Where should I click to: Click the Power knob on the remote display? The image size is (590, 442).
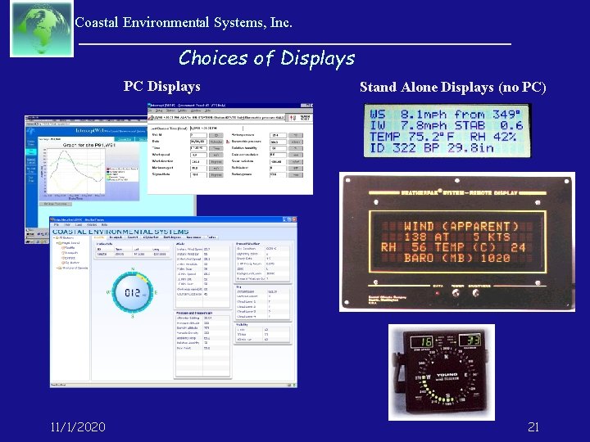tap(456, 293)
